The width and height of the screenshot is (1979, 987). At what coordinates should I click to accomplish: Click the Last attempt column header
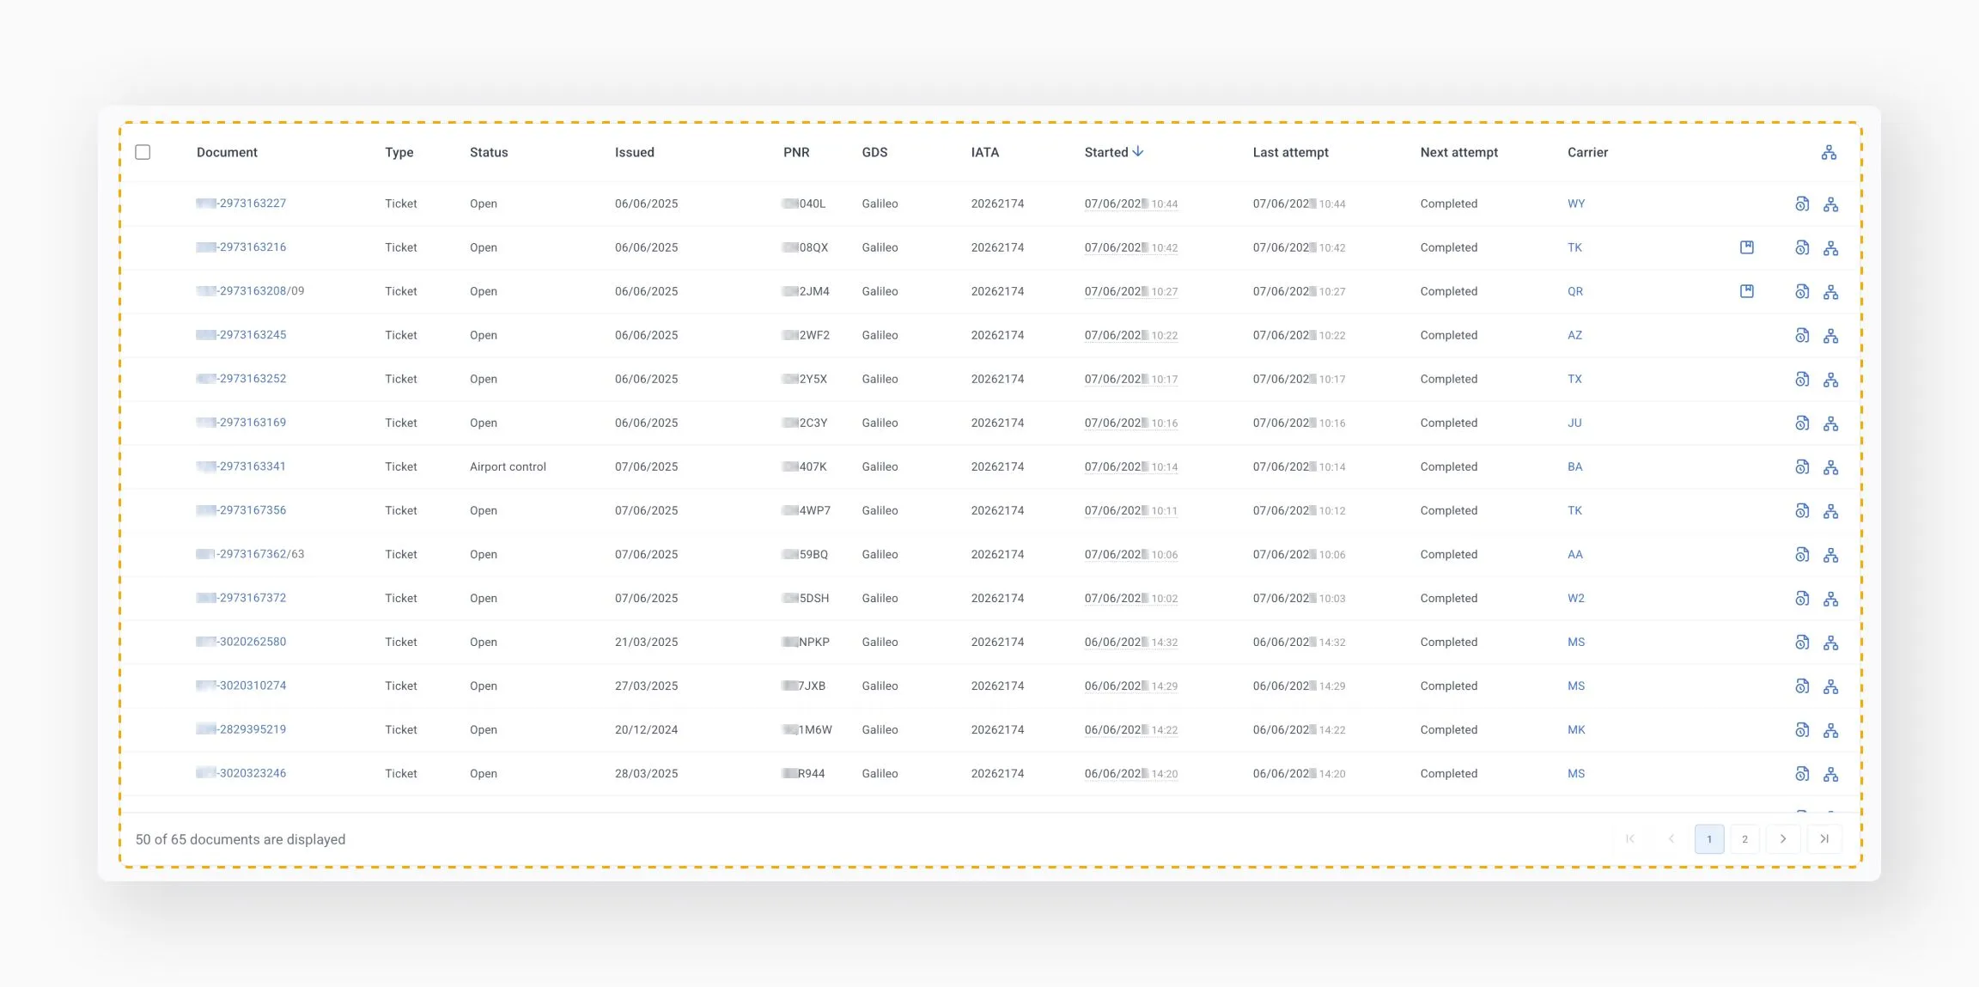[1290, 152]
